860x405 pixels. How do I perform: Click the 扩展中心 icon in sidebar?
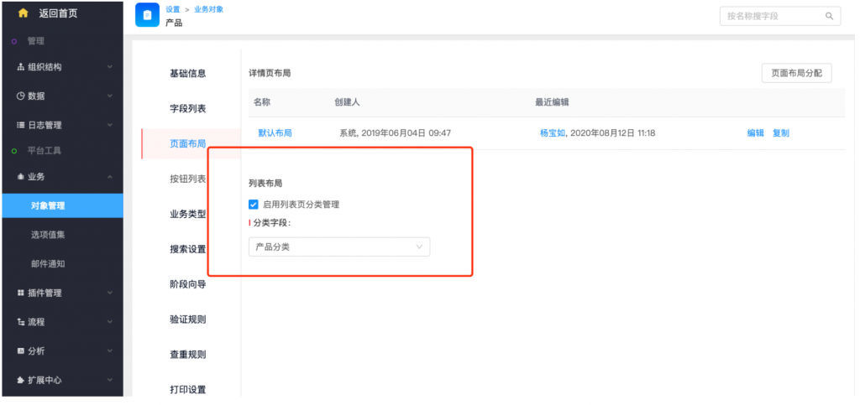point(20,380)
